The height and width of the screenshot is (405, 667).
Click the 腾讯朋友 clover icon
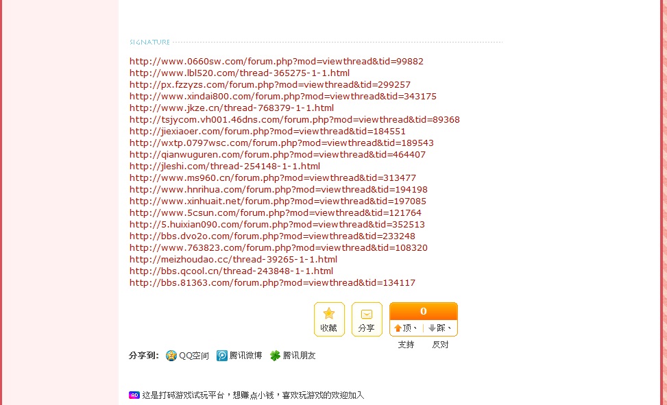(275, 356)
